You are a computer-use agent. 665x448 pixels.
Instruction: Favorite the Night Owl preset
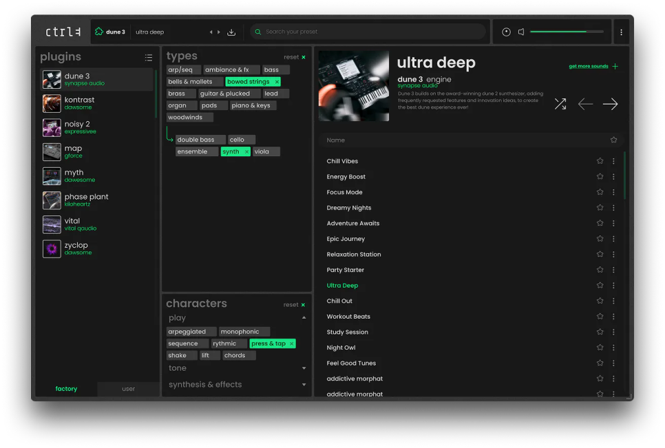[600, 347]
